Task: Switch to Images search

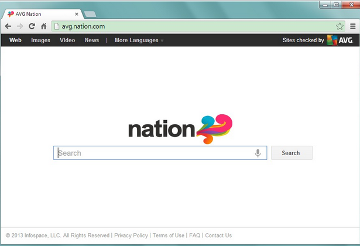Action: click(40, 40)
